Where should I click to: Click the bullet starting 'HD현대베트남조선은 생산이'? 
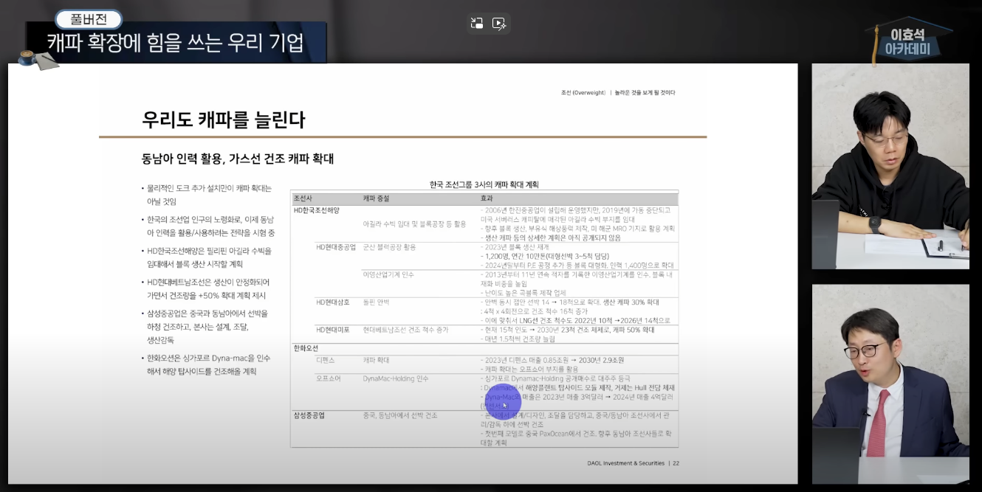coord(209,288)
